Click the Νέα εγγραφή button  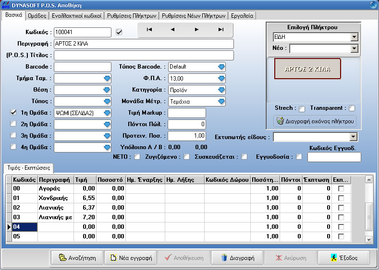[131, 258]
